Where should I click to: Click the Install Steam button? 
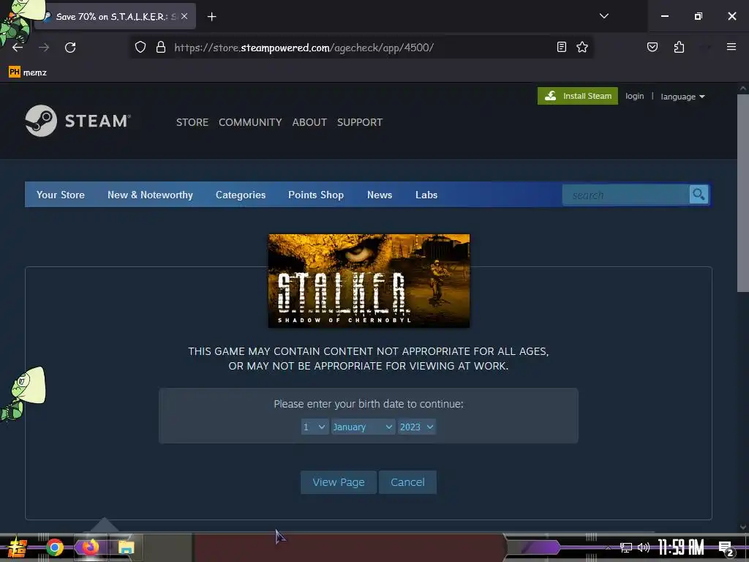pos(578,96)
